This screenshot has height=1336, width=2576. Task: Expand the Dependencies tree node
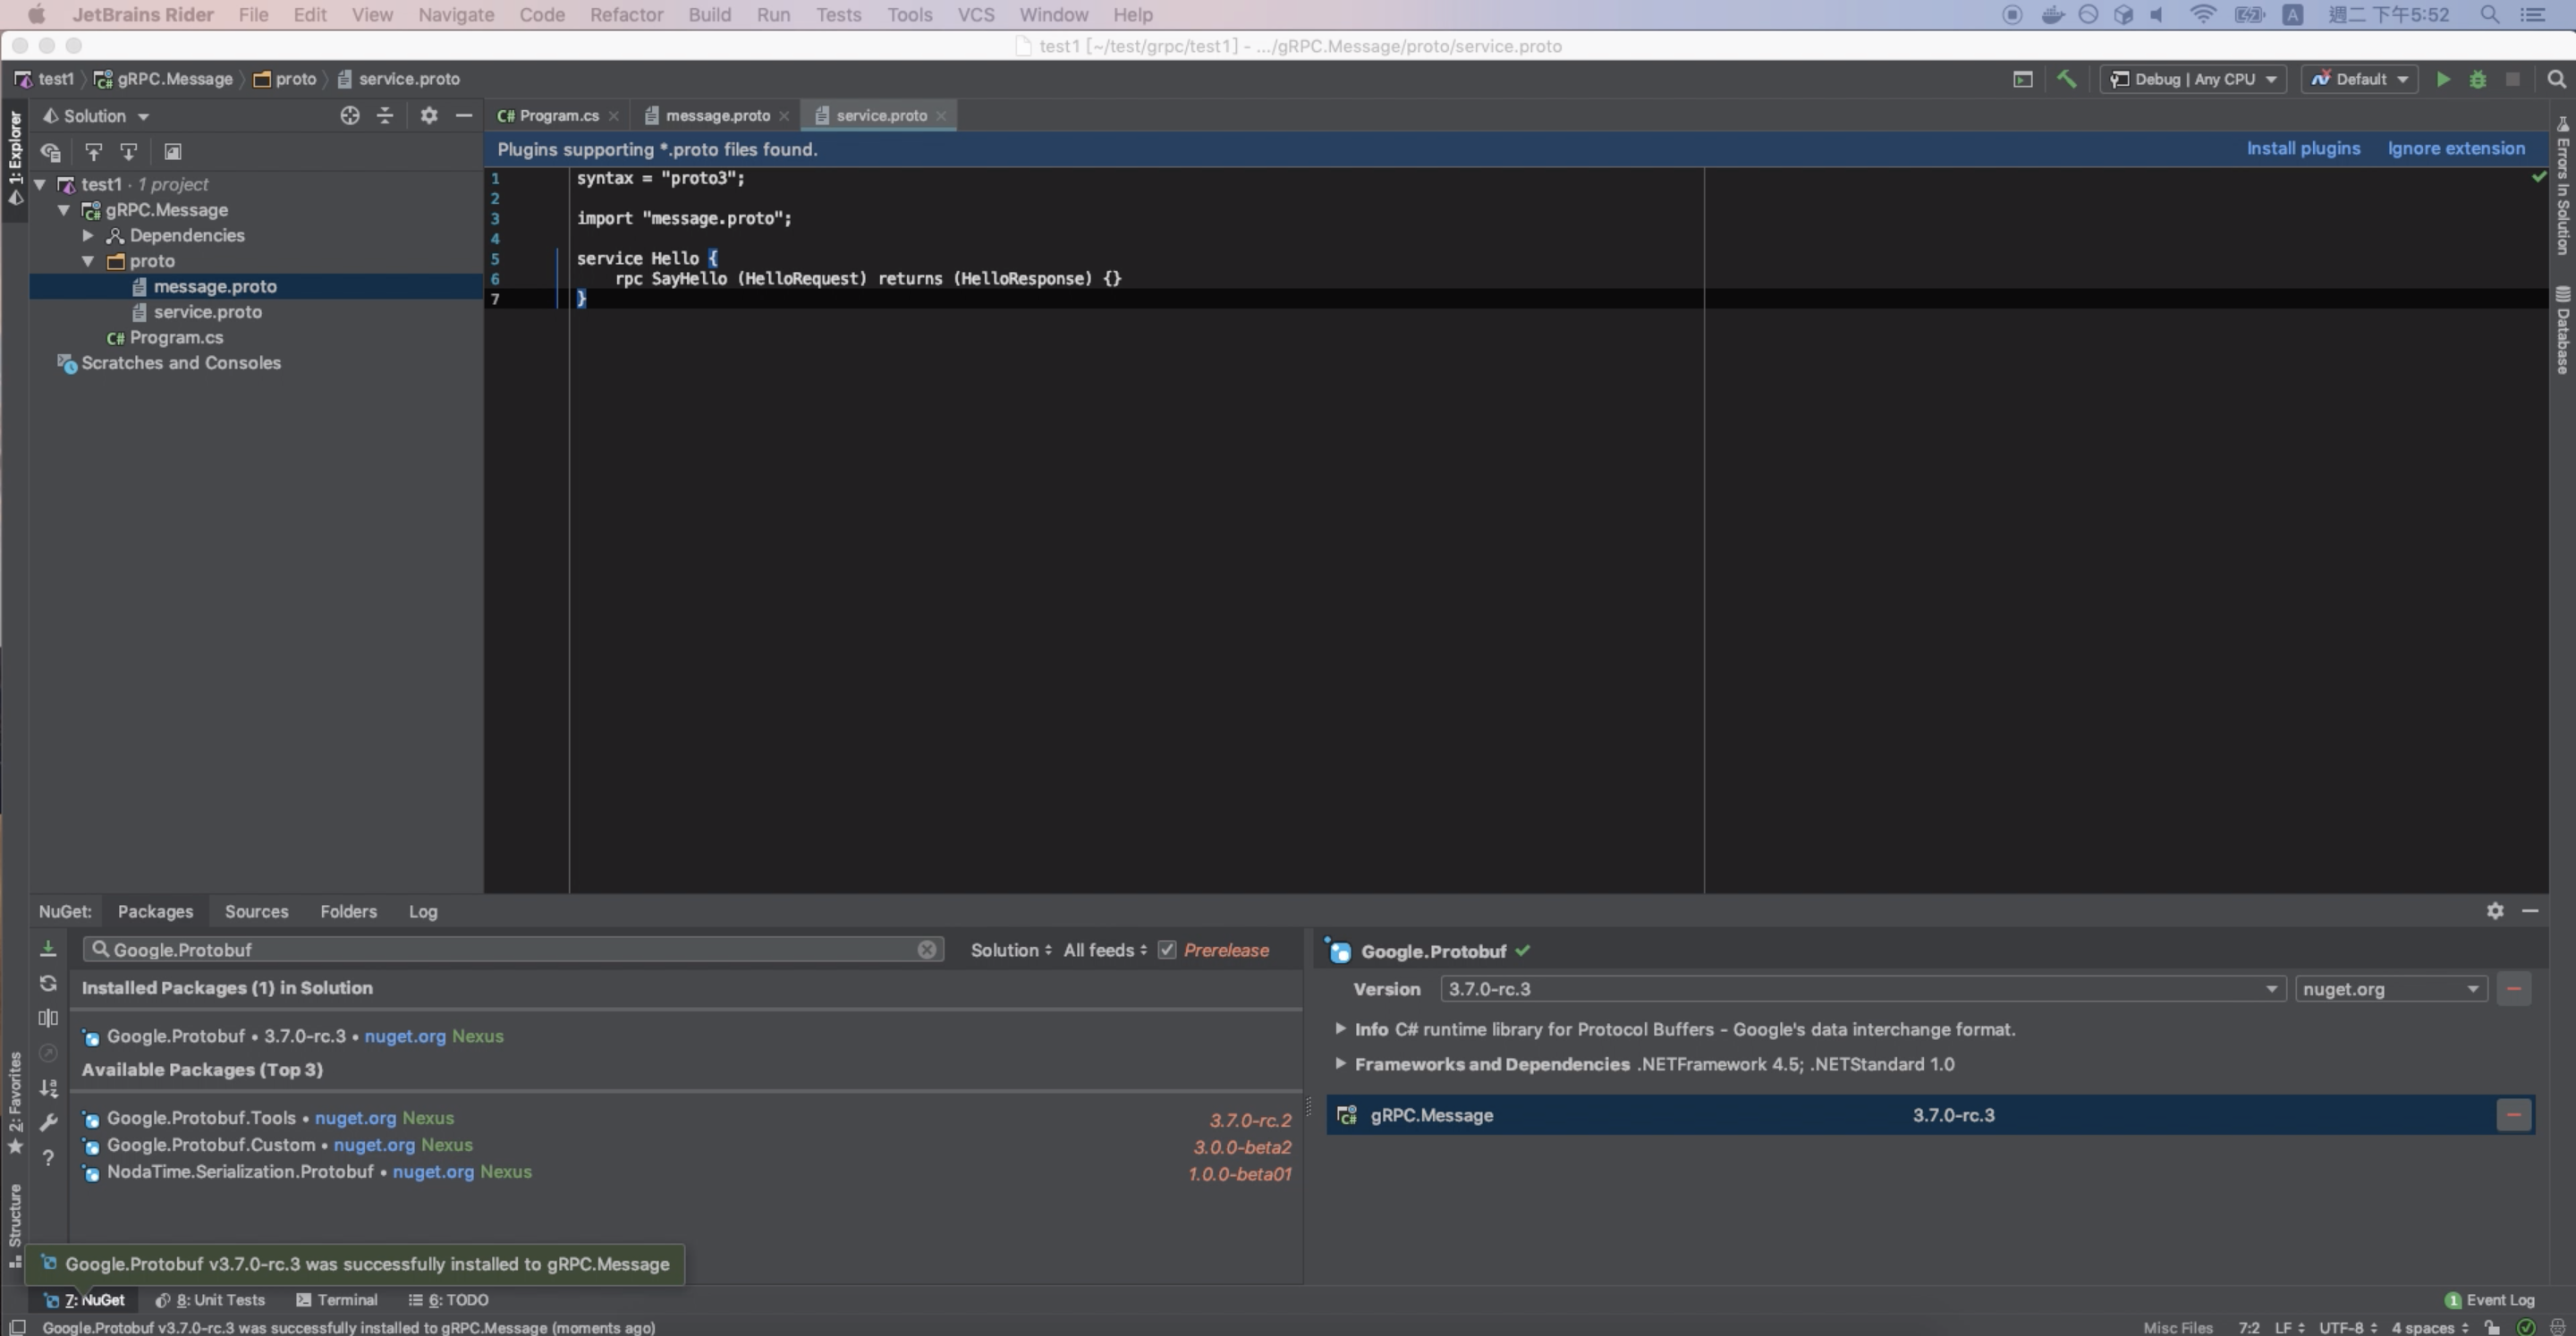[x=88, y=235]
